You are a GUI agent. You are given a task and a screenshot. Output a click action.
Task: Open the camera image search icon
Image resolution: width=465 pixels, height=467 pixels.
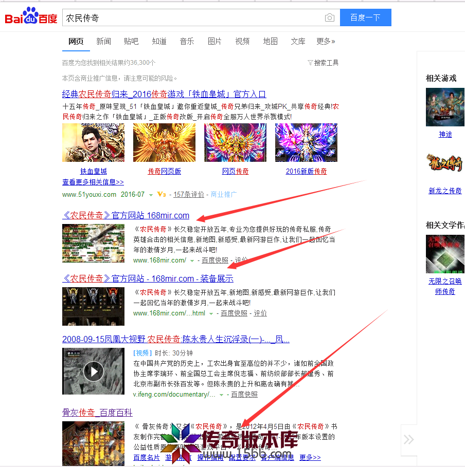pyautogui.click(x=329, y=17)
